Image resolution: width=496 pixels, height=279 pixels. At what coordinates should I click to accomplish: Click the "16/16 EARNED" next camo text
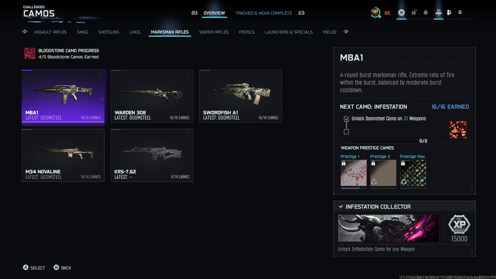coord(450,107)
